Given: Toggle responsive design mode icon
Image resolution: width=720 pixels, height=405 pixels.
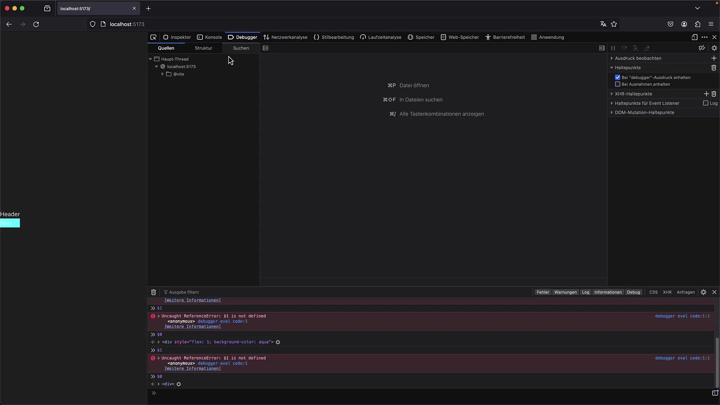Looking at the screenshot, I should [694, 37].
